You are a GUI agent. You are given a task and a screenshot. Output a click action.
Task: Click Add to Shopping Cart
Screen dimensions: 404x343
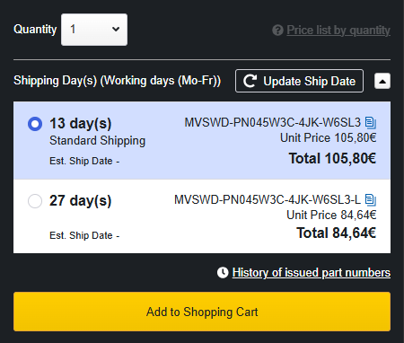pos(202,312)
